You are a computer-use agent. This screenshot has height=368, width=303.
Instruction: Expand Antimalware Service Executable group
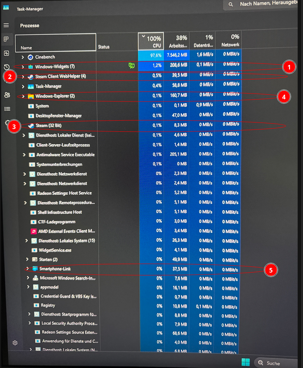tap(24, 155)
